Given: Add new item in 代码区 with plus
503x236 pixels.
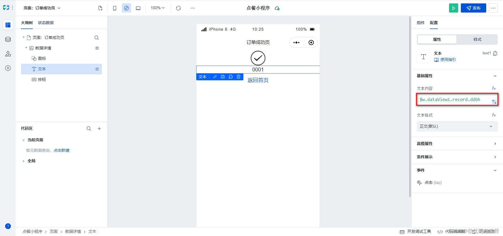Looking at the screenshot, I should (x=99, y=128).
